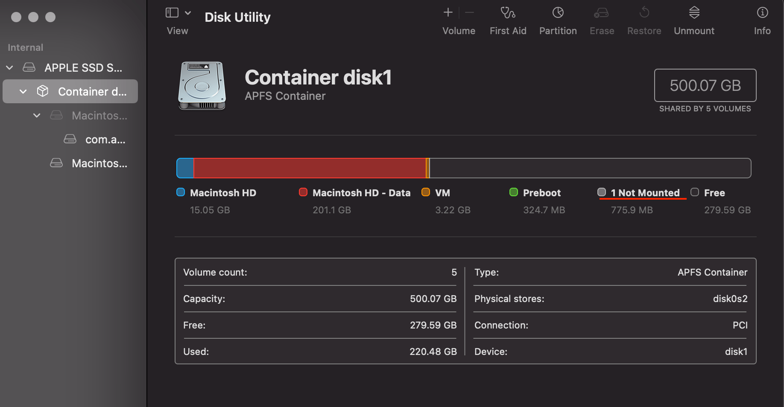784x407 pixels.
Task: Collapse Container disk1 in the sidebar
Action: [23, 91]
